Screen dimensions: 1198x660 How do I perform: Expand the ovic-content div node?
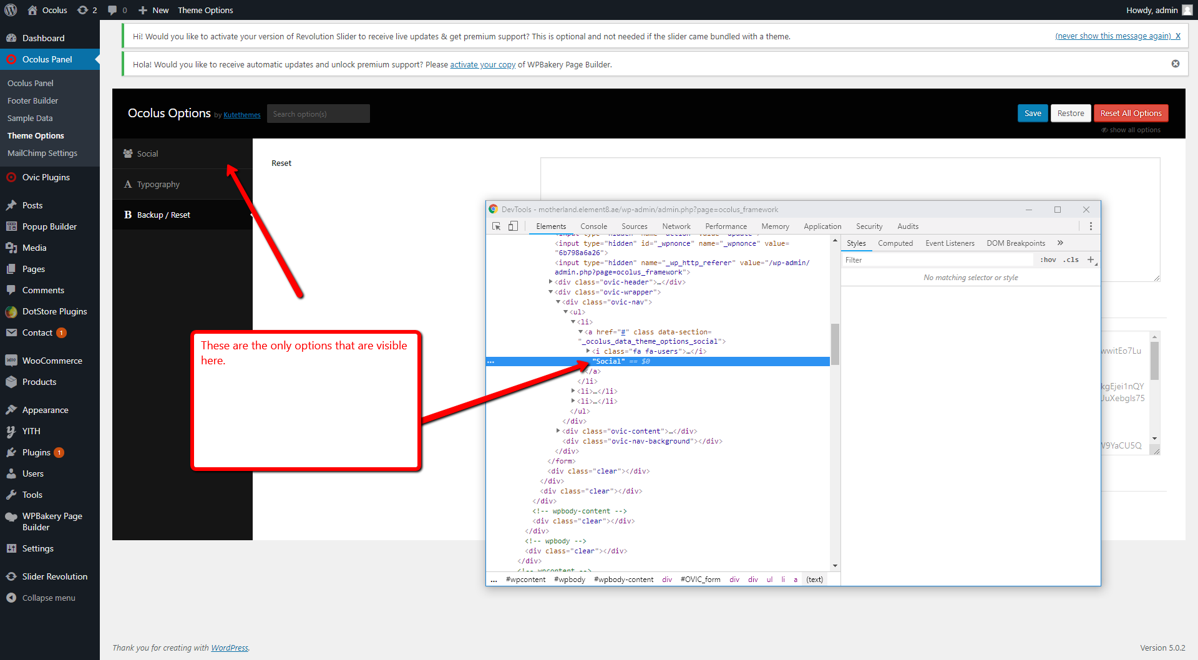click(558, 431)
